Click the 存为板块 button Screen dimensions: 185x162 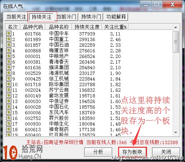point(132,152)
